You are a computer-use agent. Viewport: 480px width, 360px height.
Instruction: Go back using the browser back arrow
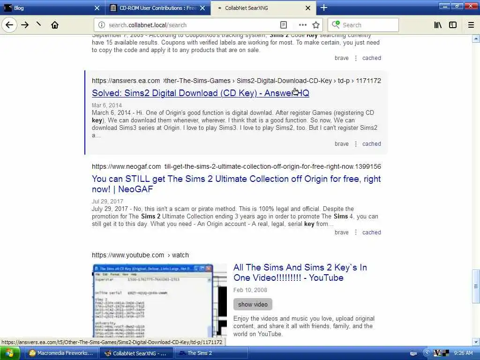pos(9,25)
